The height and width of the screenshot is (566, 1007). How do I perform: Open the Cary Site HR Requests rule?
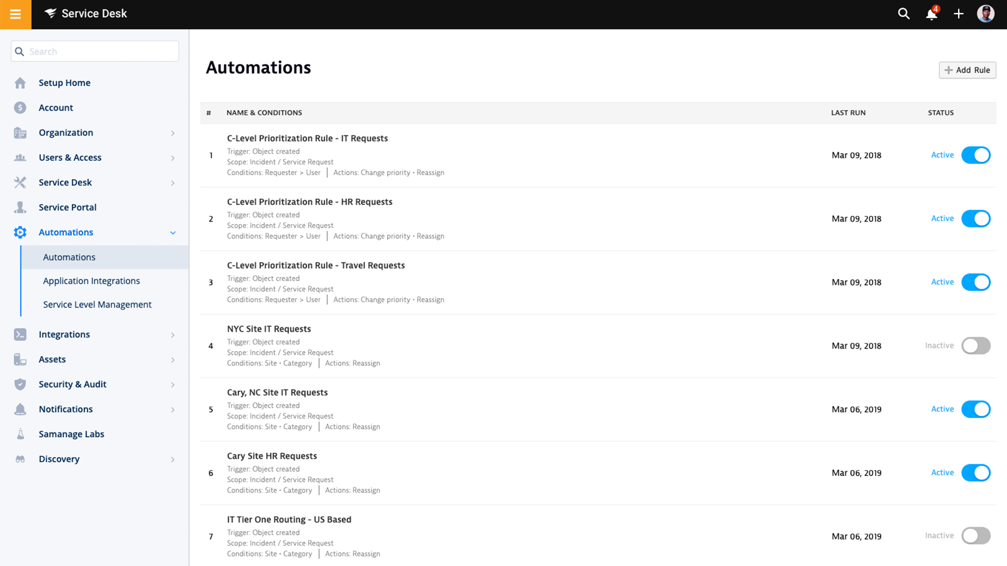click(x=272, y=456)
